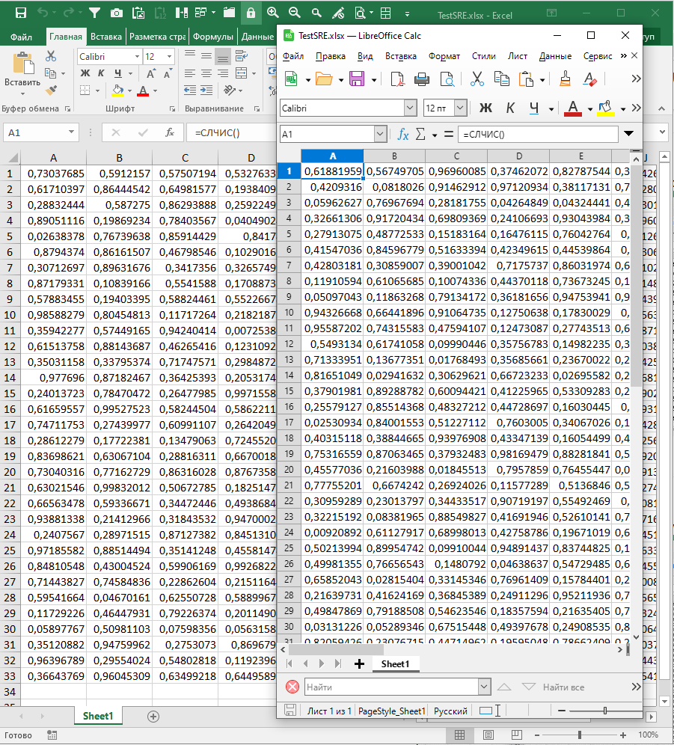
Task: Open the Данные menu in LibreOffice
Action: [555, 56]
